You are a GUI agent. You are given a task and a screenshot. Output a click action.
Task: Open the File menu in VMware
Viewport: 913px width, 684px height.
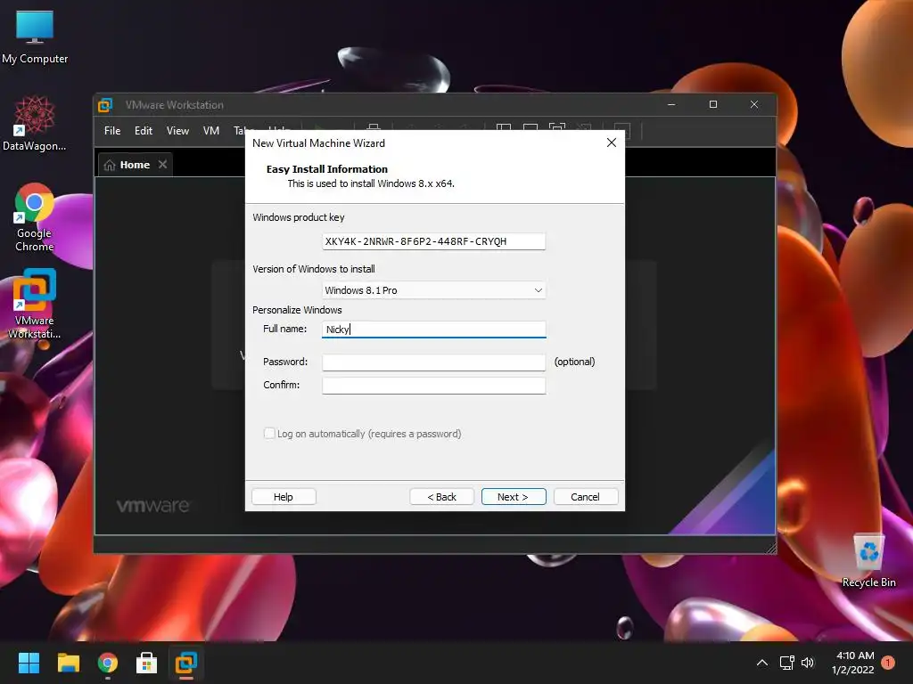pos(112,131)
